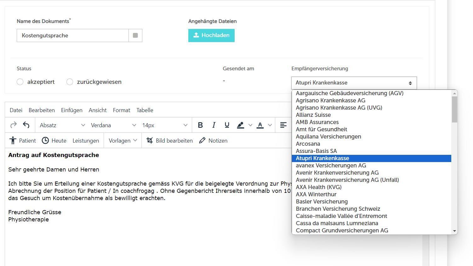This screenshot has width=473, height=266.
Task: Toggle underline formatting
Action: 227,125
